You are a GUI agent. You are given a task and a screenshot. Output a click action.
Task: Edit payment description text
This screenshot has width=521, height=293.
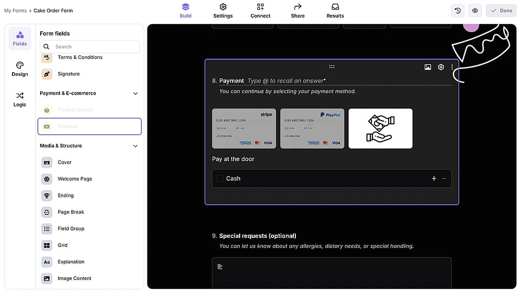288,91
